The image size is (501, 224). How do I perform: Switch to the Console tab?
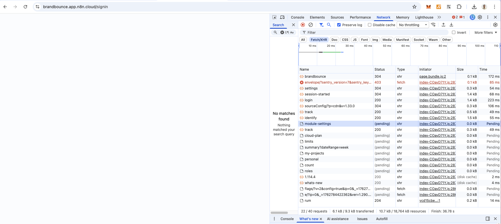[297, 17]
